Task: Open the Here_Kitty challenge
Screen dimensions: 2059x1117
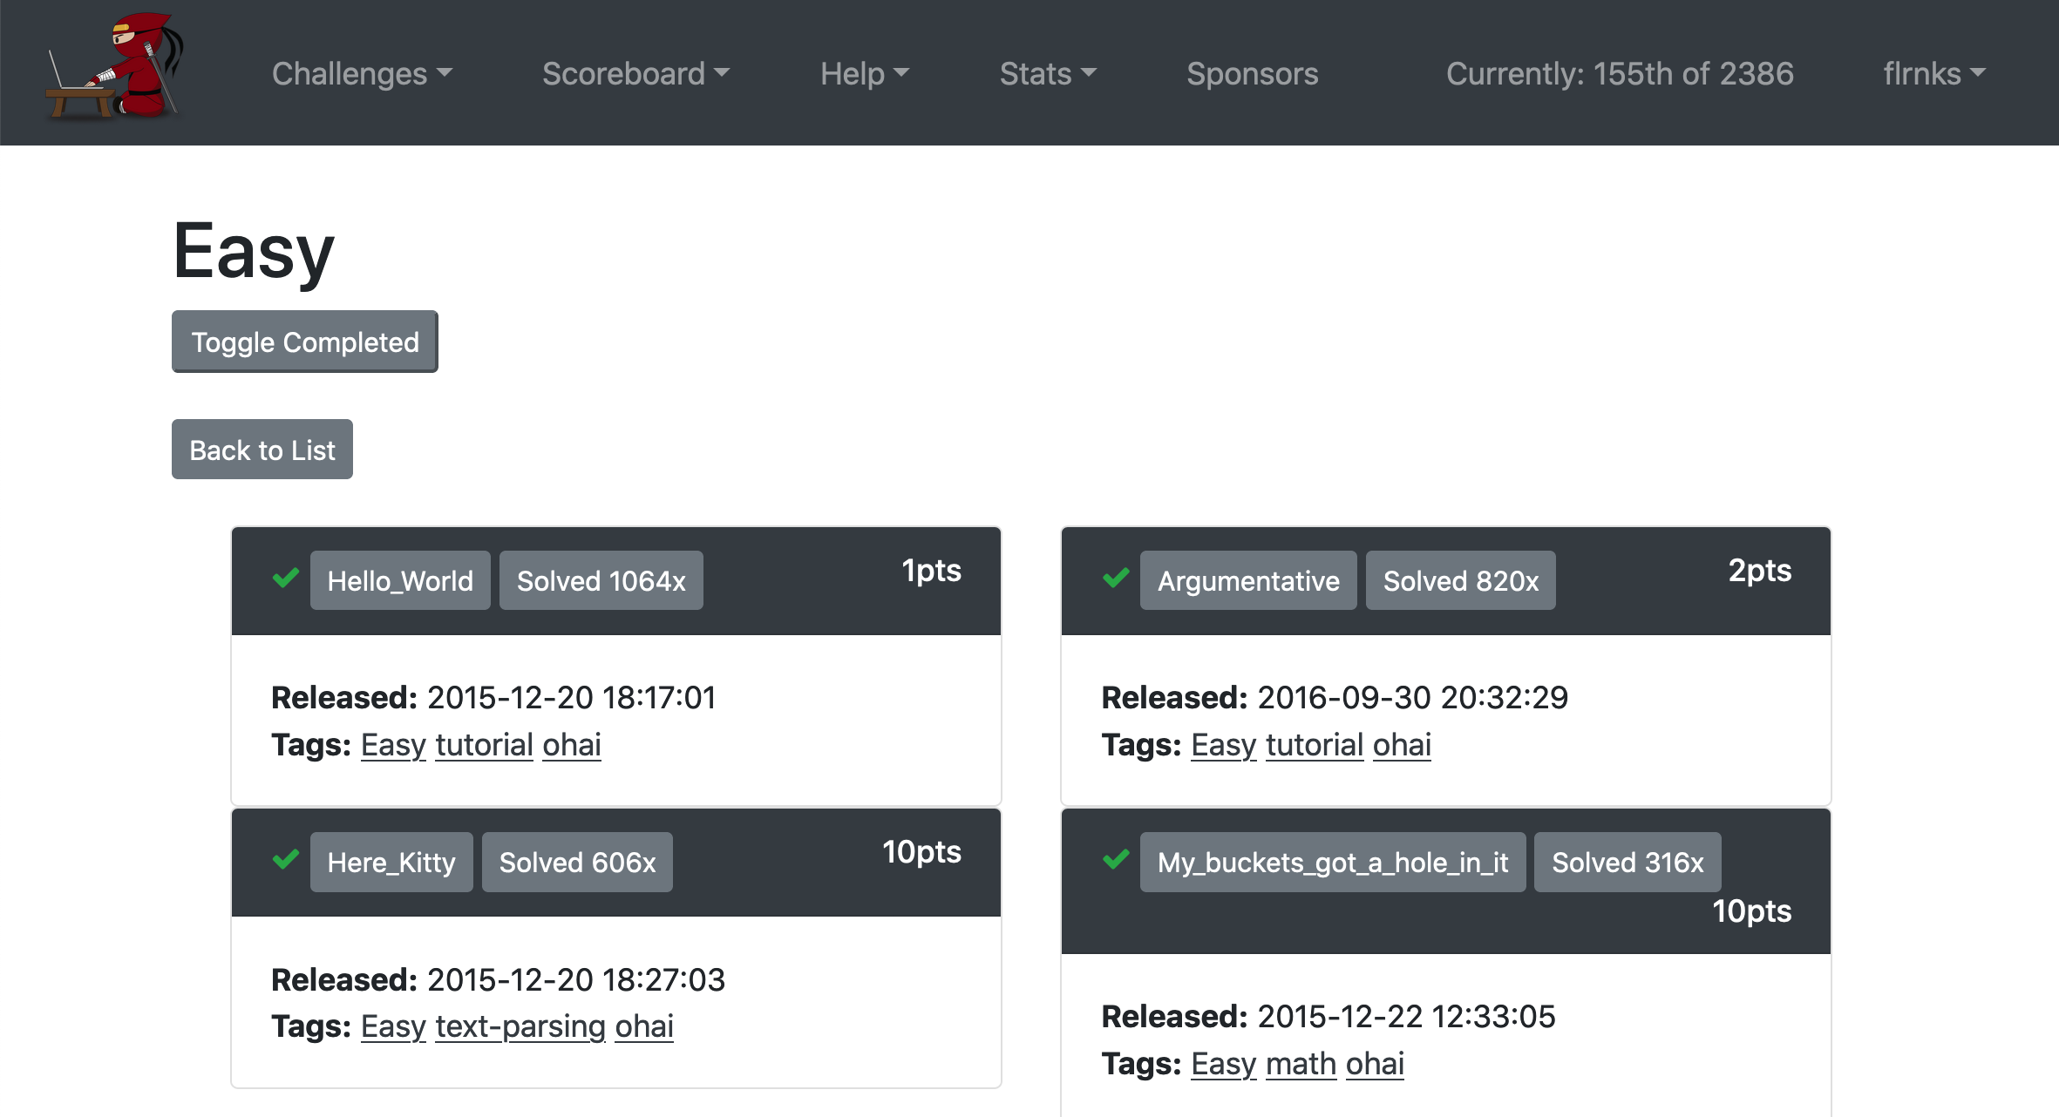Action: click(x=391, y=862)
